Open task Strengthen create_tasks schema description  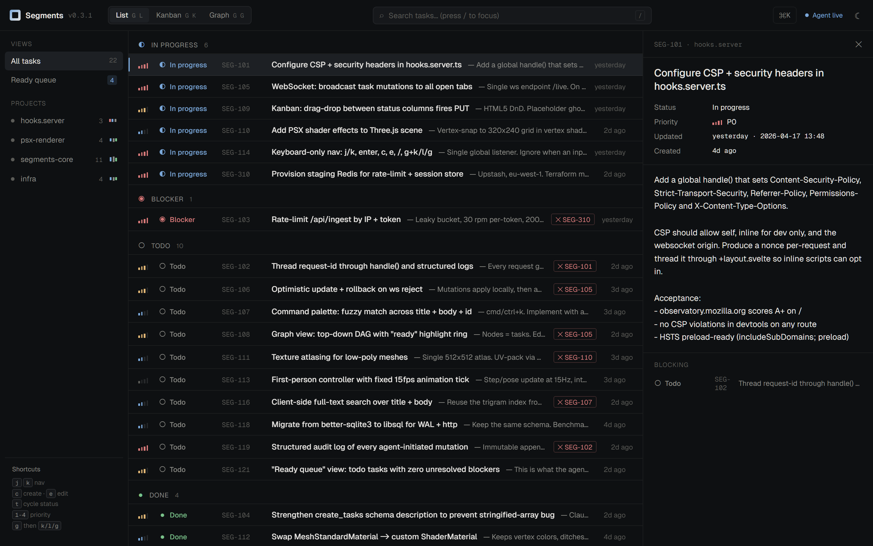(x=385, y=515)
